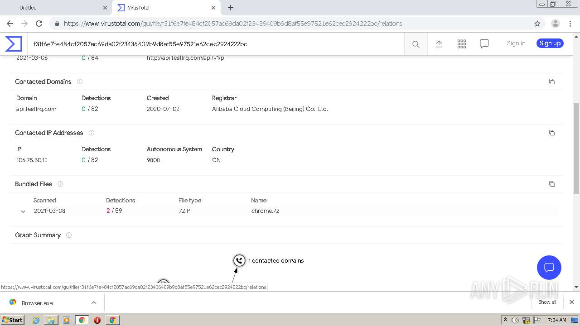580x326 pixels.
Task: Open Internet Explorer from taskbar
Action: coord(36,320)
